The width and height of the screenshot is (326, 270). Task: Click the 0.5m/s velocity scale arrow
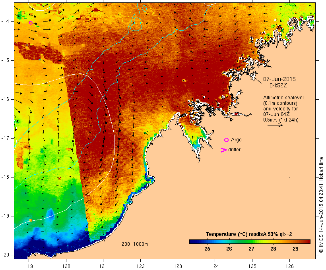click(275, 125)
